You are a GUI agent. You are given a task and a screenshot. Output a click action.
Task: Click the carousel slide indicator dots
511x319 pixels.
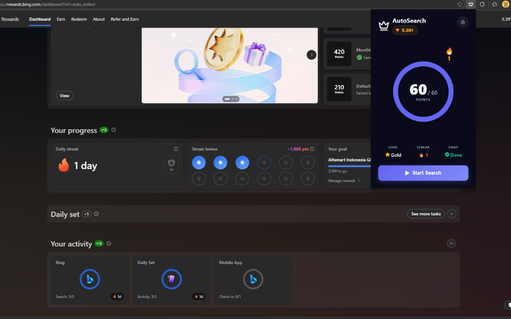click(231, 98)
